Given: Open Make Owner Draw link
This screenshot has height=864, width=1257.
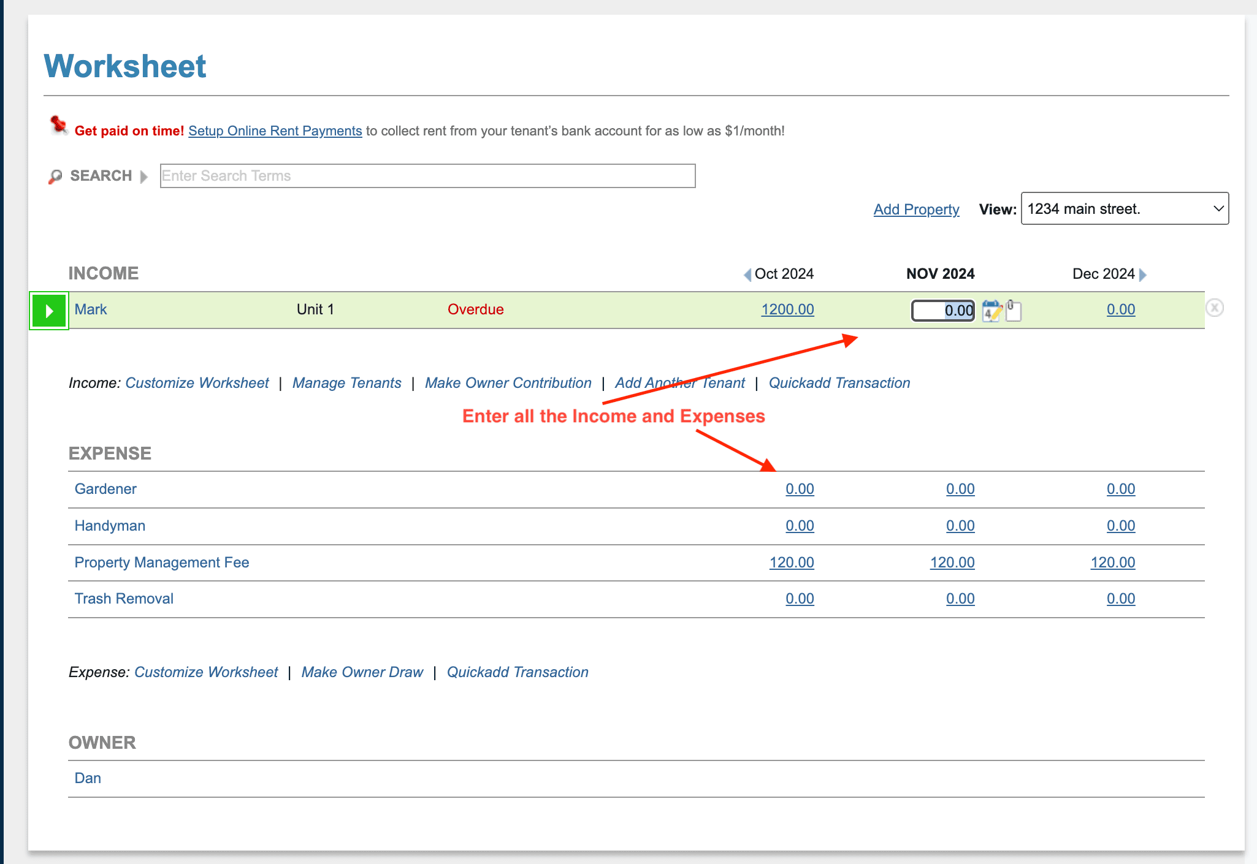Looking at the screenshot, I should click(x=362, y=672).
